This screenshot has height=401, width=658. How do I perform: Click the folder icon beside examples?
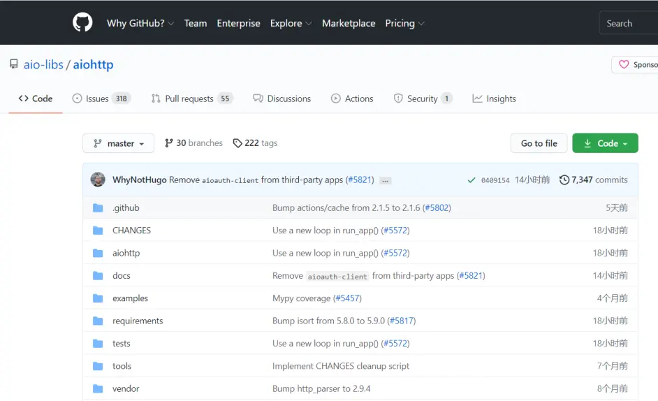[x=98, y=298]
